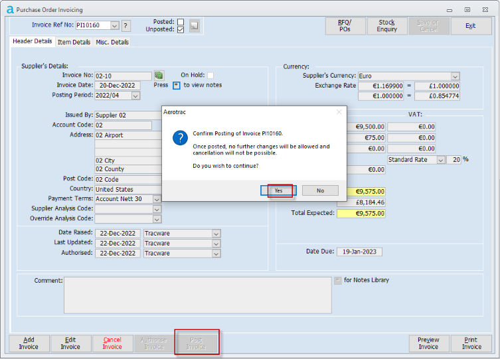This screenshot has width=500, height=359.
Task: Click the Notes Library icon
Action: [338, 280]
